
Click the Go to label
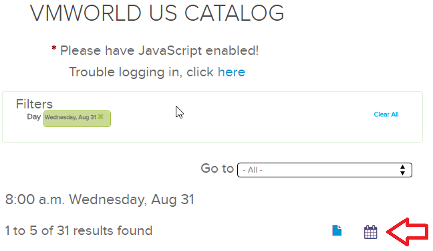coord(217,168)
